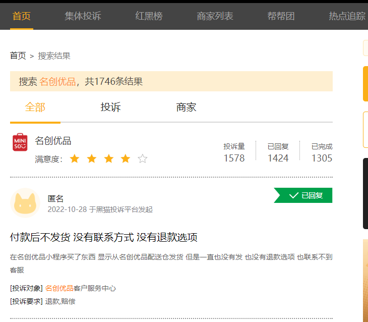Select the 全部 results tab
The width and height of the screenshot is (368, 322).
[x=35, y=107]
